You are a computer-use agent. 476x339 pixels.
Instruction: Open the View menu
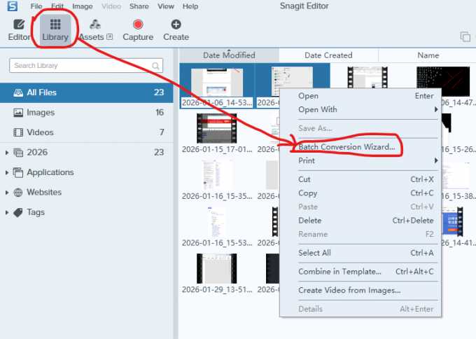click(x=166, y=6)
